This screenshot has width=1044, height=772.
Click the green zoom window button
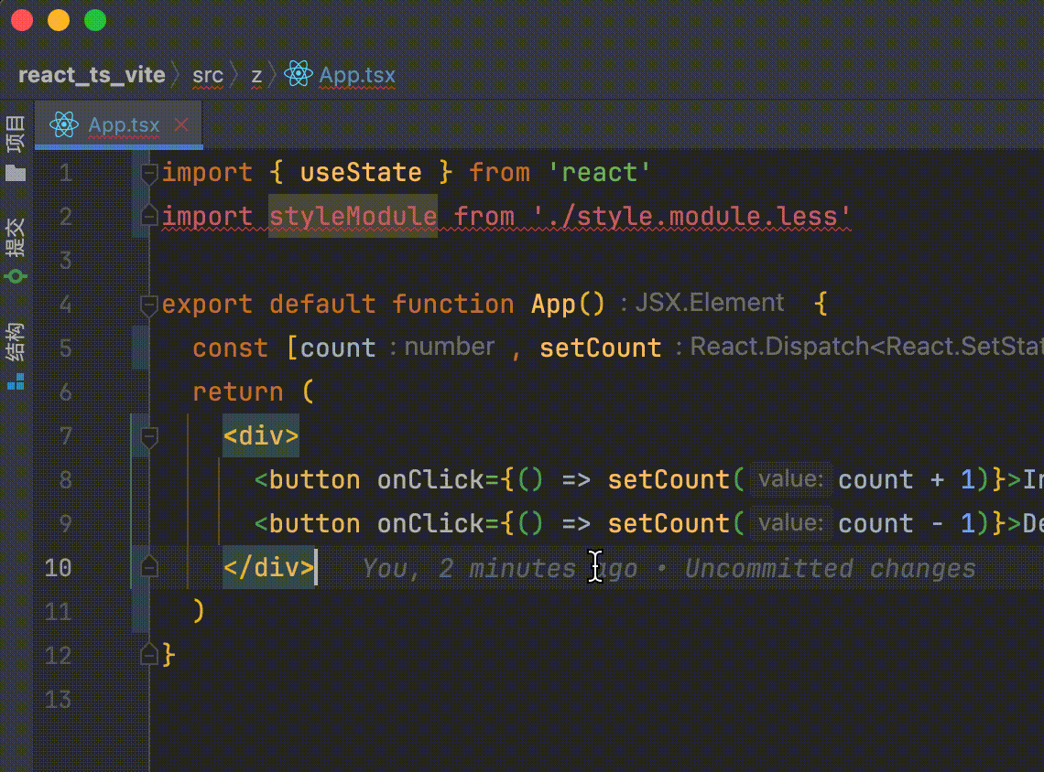click(94, 20)
